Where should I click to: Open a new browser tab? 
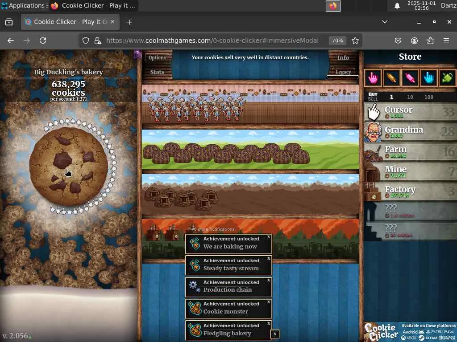pos(129,22)
